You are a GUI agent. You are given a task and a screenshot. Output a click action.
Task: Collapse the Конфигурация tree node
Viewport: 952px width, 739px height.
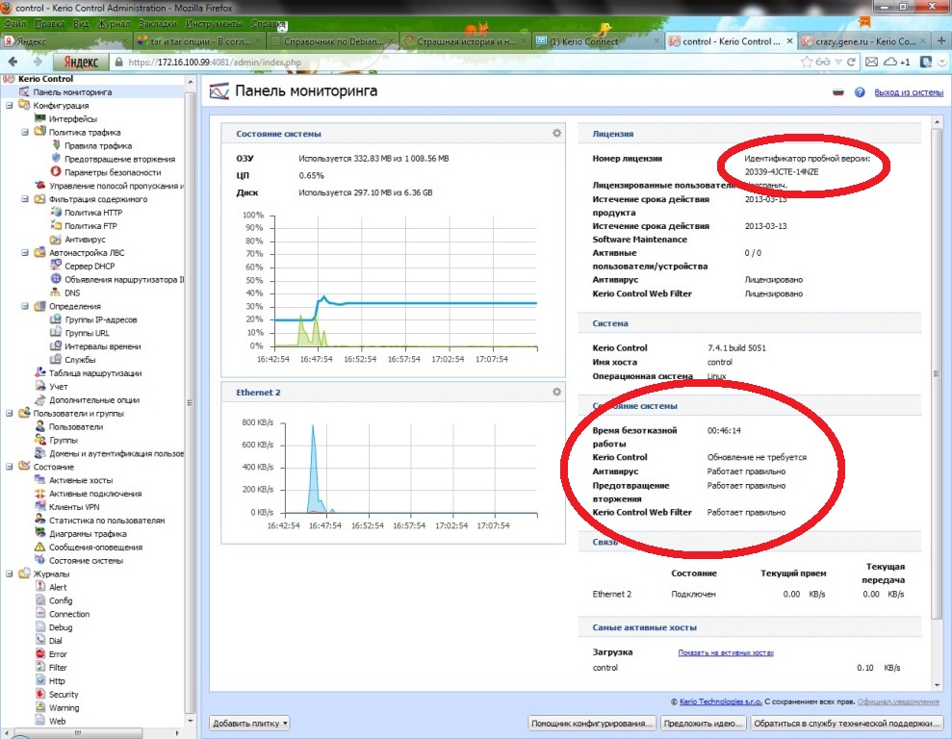click(x=9, y=106)
